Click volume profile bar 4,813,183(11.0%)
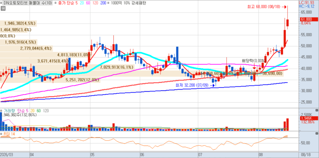319x158 pixels. pyautogui.click(x=45, y=55)
